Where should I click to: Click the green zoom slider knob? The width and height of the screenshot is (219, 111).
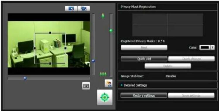point(111,30)
